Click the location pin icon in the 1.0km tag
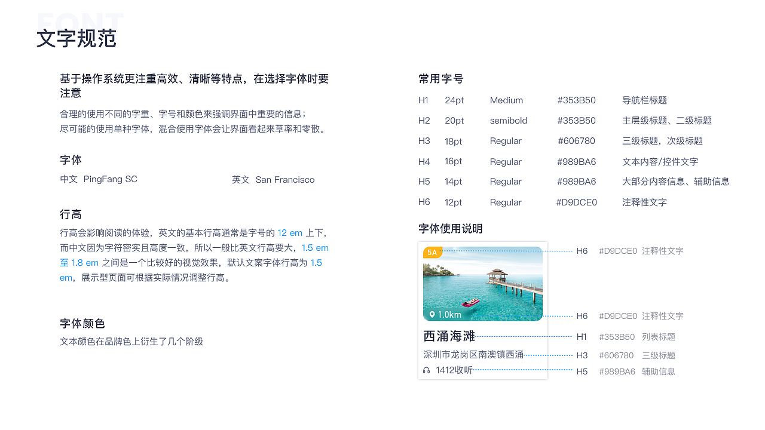Screen dimensions: 765x430 433,315
